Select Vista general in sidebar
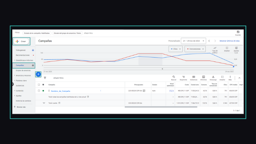The height and width of the screenshot is (144, 256). [20, 50]
